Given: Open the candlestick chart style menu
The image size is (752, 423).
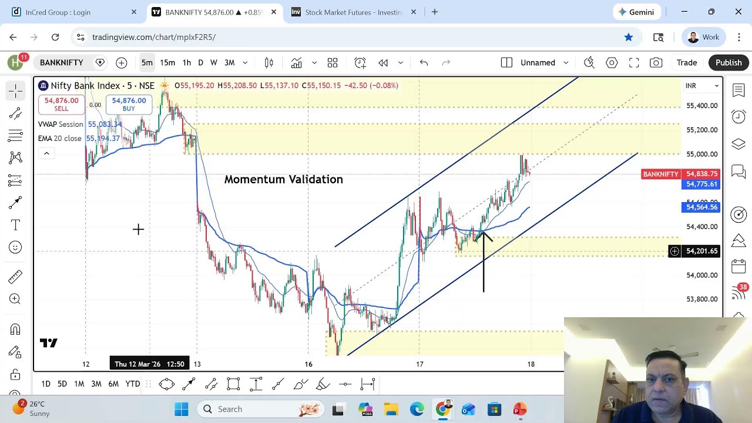Looking at the screenshot, I should pyautogui.click(x=269, y=63).
